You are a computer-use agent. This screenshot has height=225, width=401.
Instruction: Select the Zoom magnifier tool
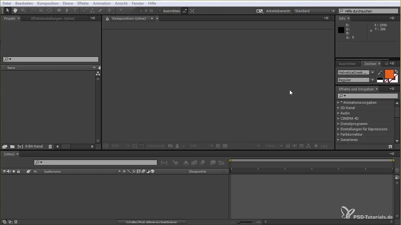click(23, 11)
